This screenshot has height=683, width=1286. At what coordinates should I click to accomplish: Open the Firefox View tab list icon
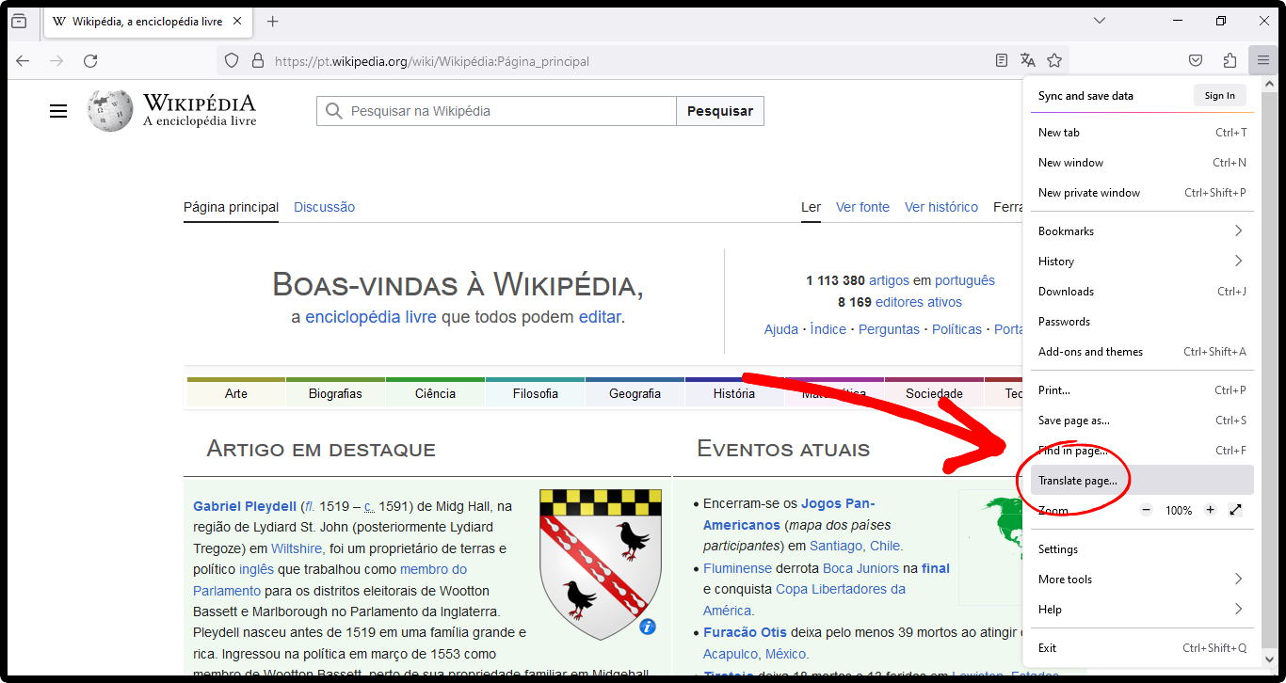coord(19,22)
